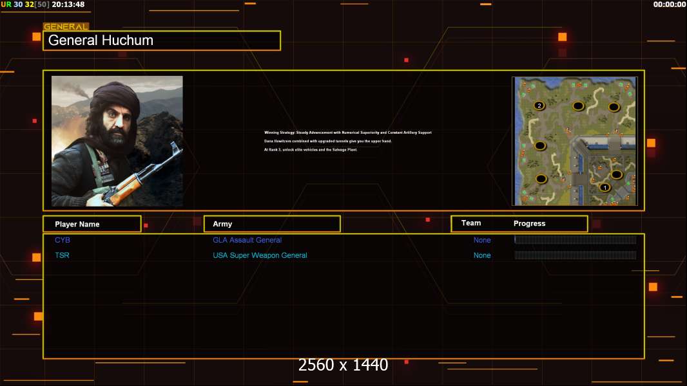This screenshot has height=386, width=687.
Task: Select player name TSR
Action: pos(62,255)
